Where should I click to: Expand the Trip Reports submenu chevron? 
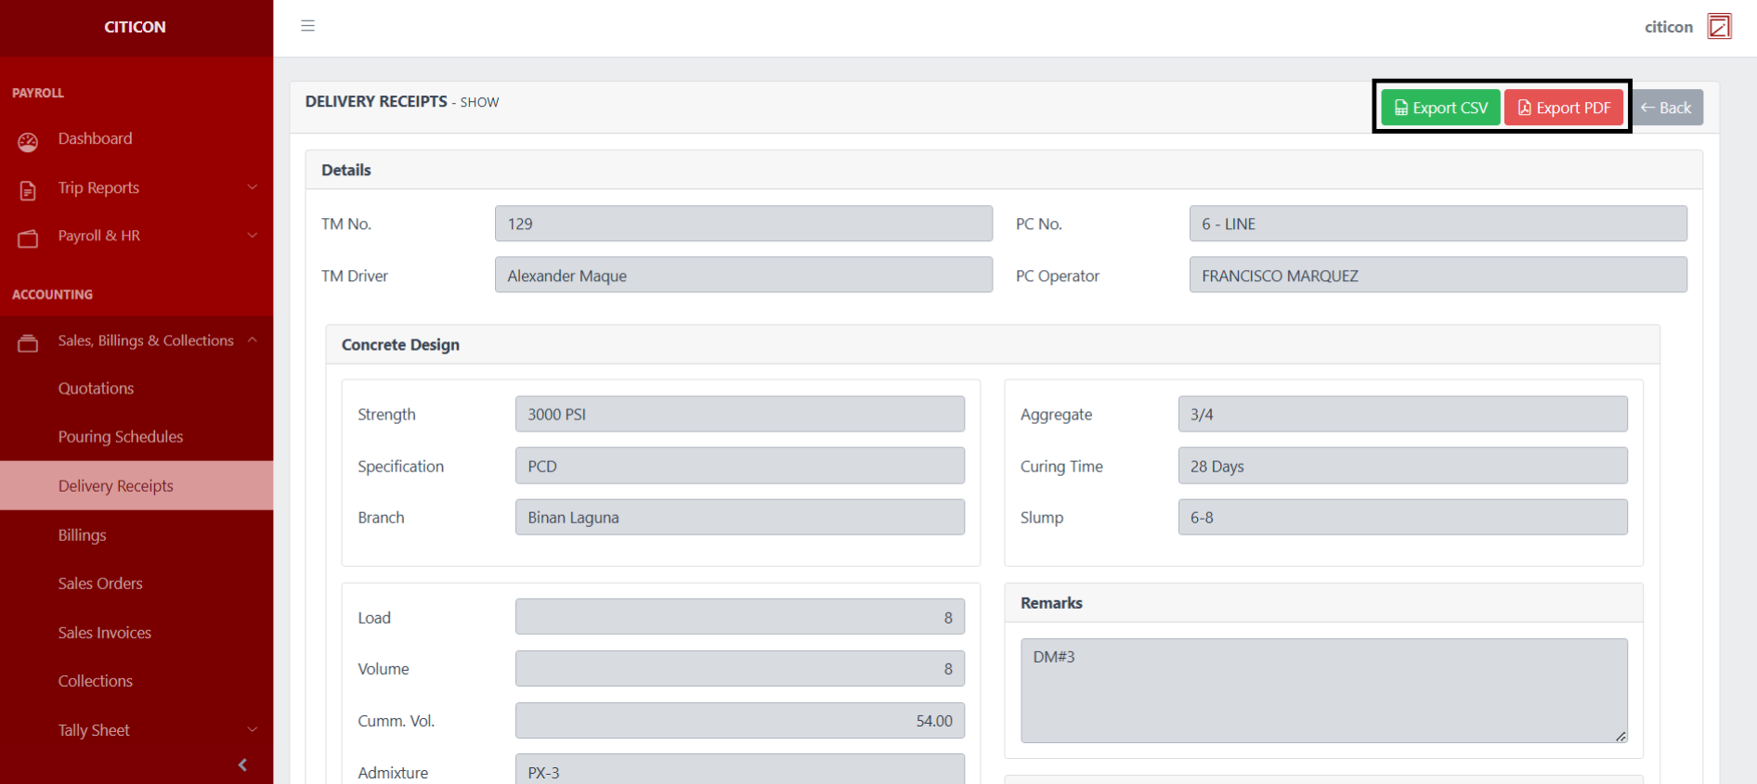pyautogui.click(x=253, y=187)
